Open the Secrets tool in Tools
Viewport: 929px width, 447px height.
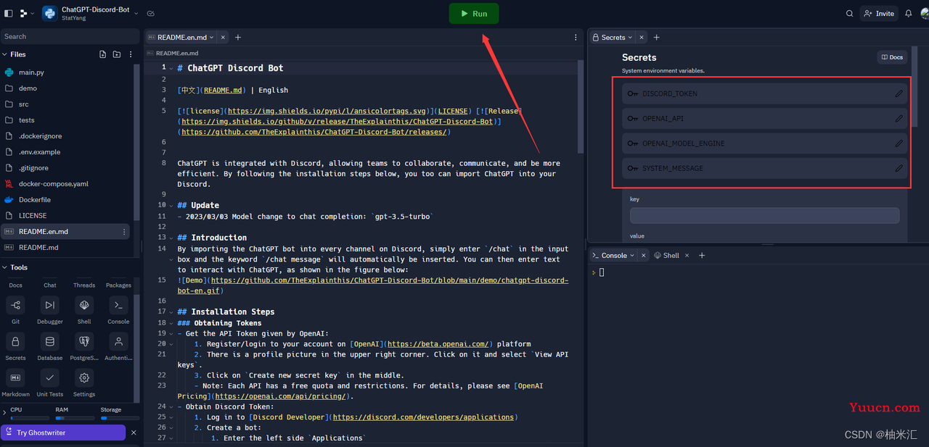coord(15,346)
